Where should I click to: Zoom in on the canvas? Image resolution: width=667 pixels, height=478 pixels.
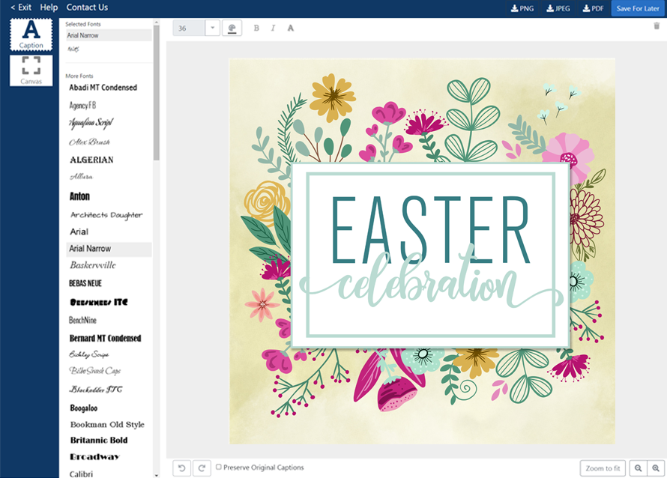(657, 468)
